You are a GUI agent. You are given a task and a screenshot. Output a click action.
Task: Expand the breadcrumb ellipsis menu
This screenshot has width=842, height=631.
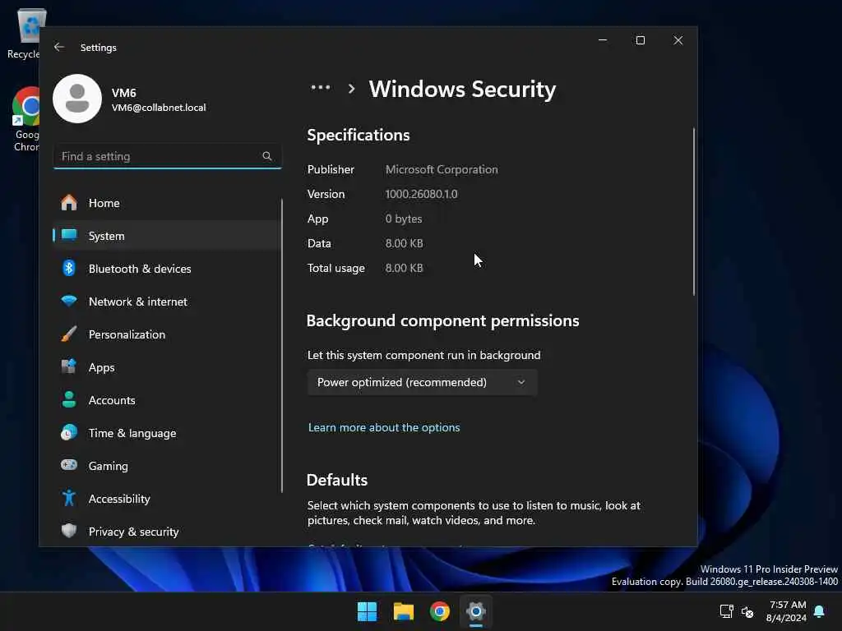click(321, 87)
